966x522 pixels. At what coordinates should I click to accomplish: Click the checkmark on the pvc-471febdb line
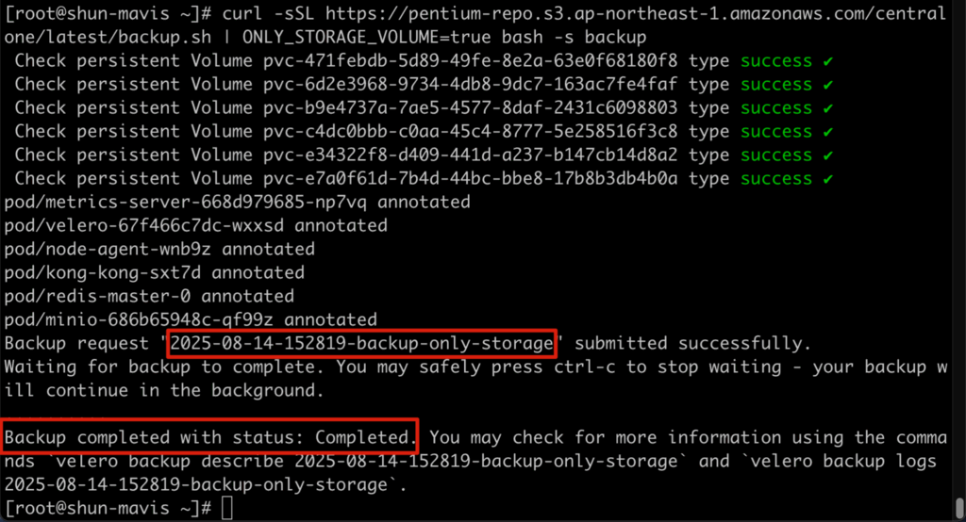[x=827, y=61]
